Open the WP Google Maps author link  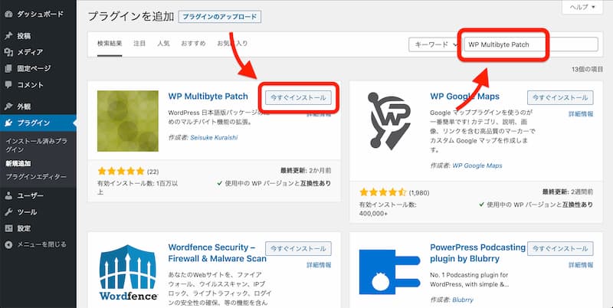pos(477,165)
